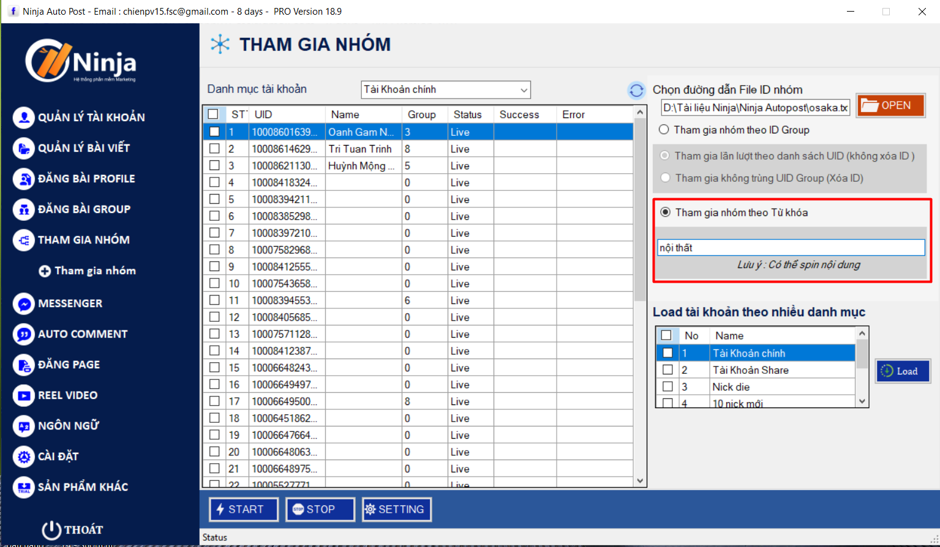This screenshot has width=940, height=547.
Task: Click the Ninja logo
Action: pyautogui.click(x=80, y=61)
